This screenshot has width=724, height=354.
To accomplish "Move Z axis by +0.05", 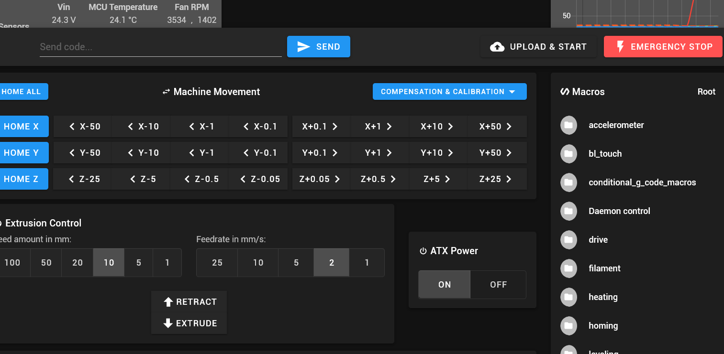I will point(322,179).
